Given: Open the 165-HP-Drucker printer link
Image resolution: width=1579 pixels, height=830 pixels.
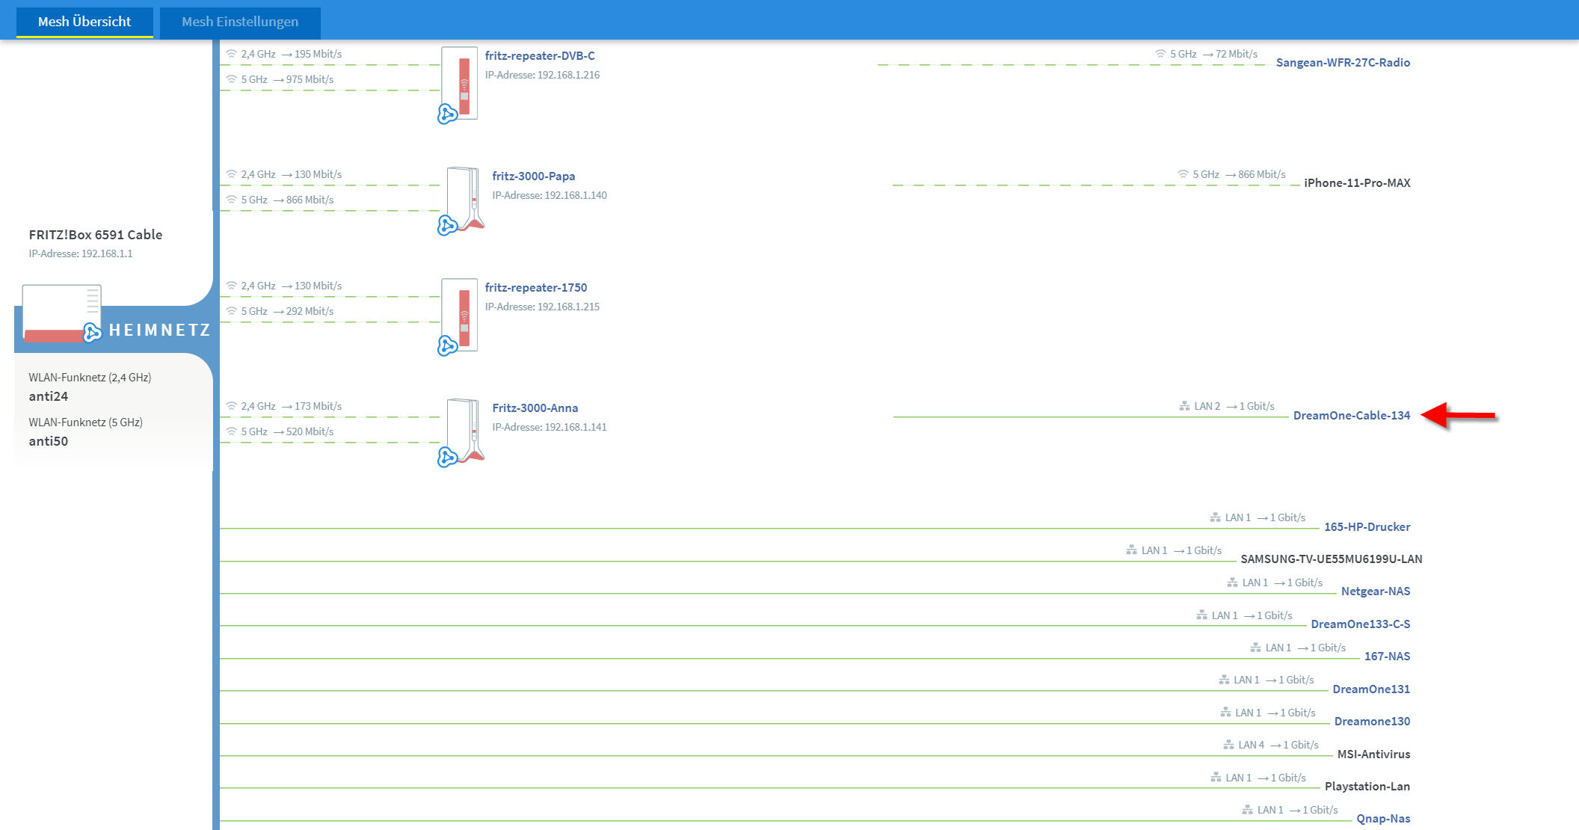Looking at the screenshot, I should [1367, 526].
